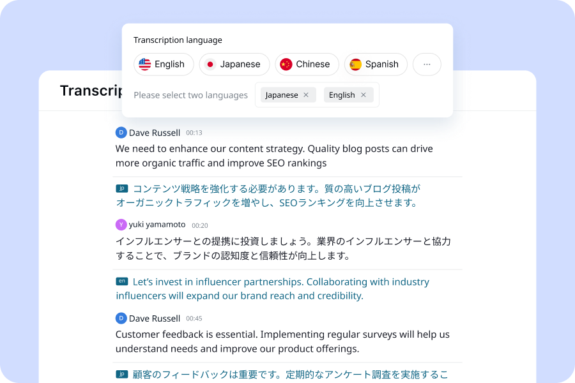Click the first jp translation badge

122,188
